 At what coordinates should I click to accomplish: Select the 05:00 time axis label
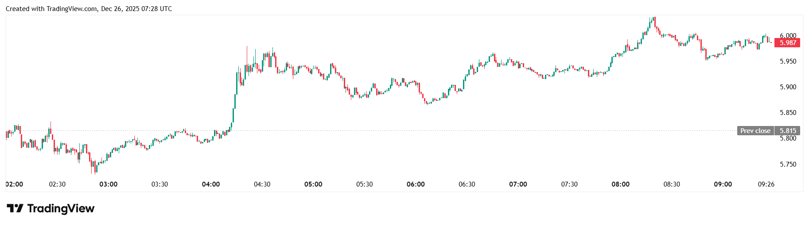[313, 184]
